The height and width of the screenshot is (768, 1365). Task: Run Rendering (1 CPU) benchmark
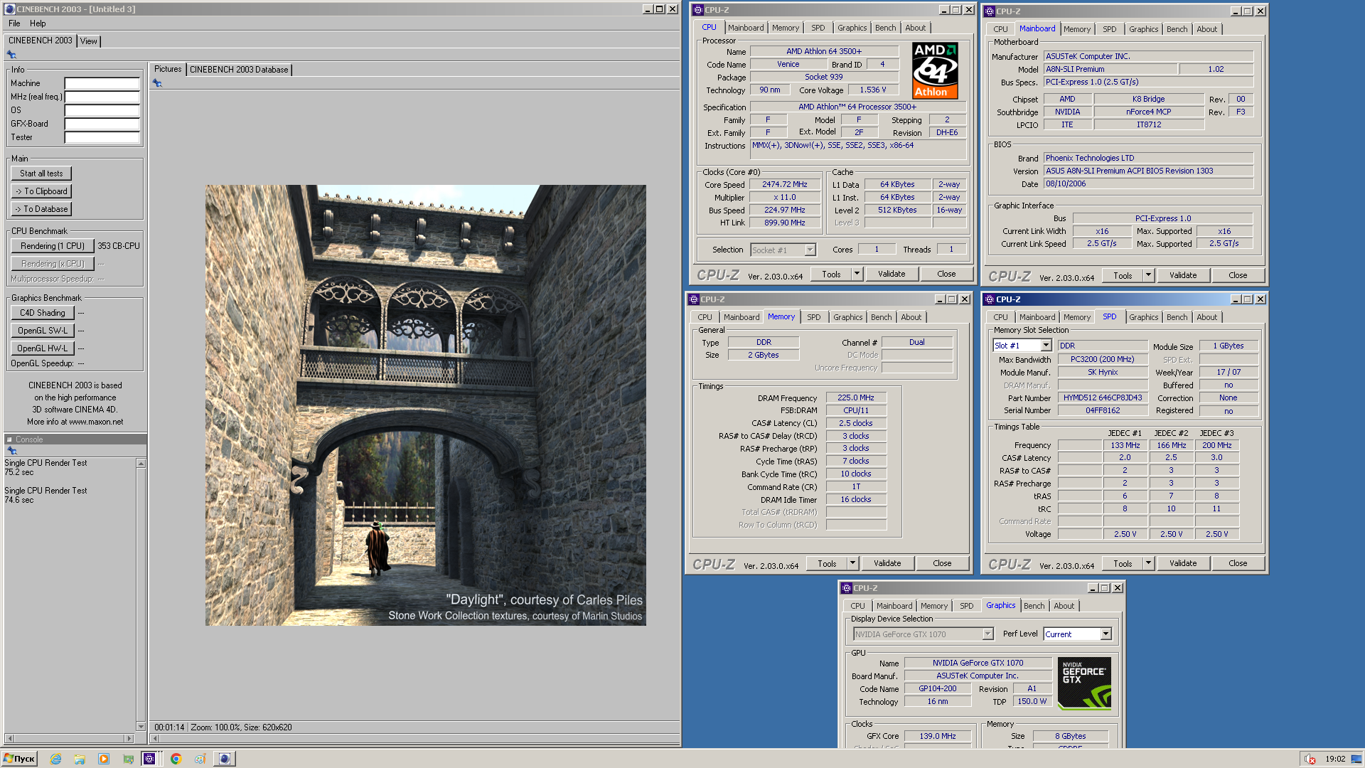[53, 246]
